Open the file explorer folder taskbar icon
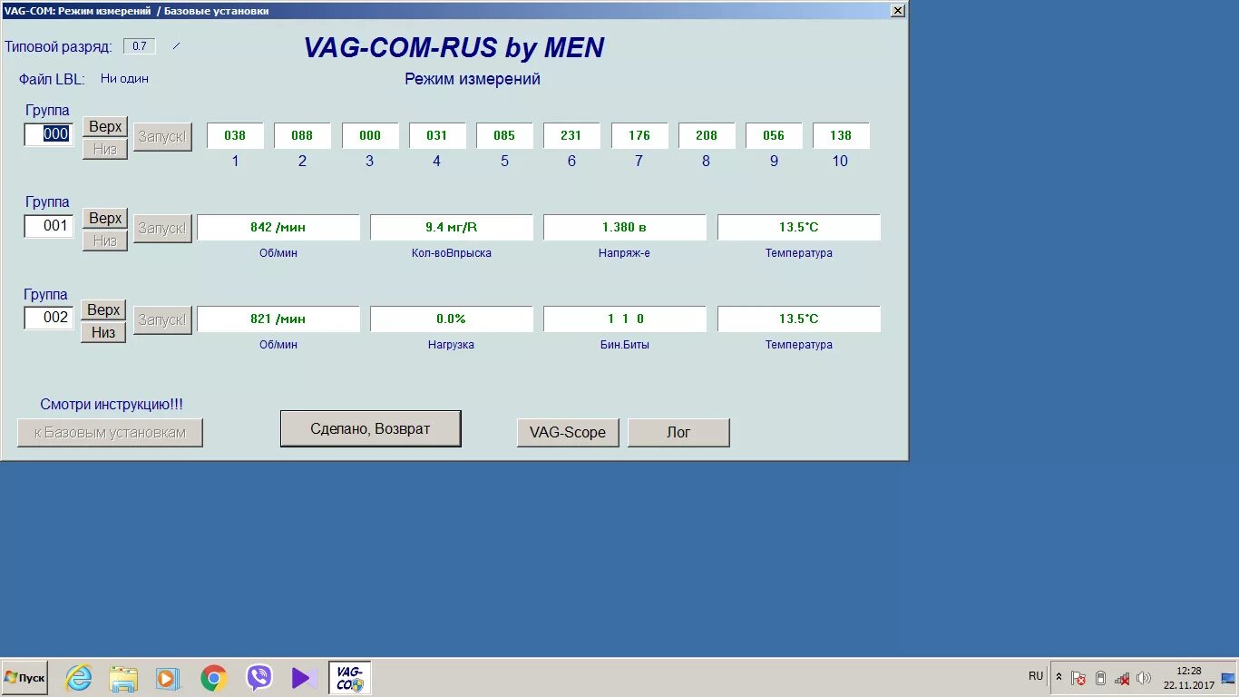Viewport: 1239px width, 697px height. [x=123, y=678]
